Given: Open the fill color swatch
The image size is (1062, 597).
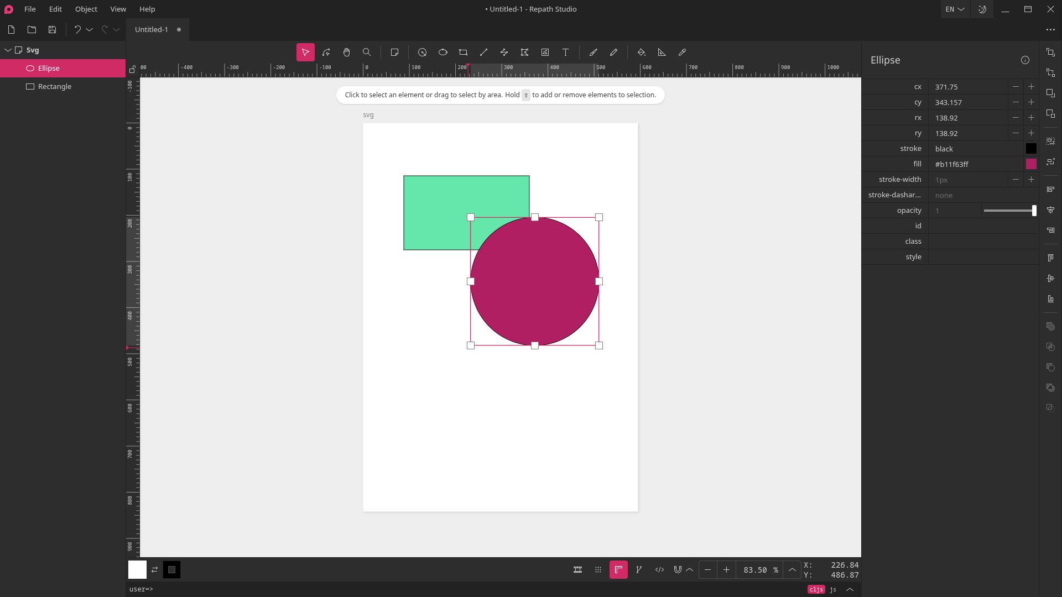Looking at the screenshot, I should coord(1031,164).
